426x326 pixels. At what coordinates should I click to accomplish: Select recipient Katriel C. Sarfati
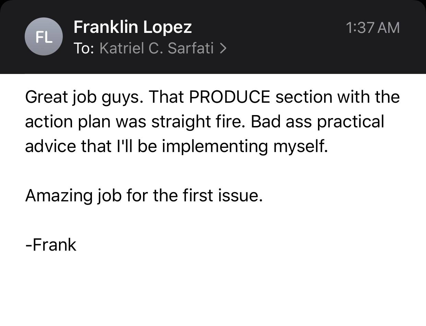157,48
